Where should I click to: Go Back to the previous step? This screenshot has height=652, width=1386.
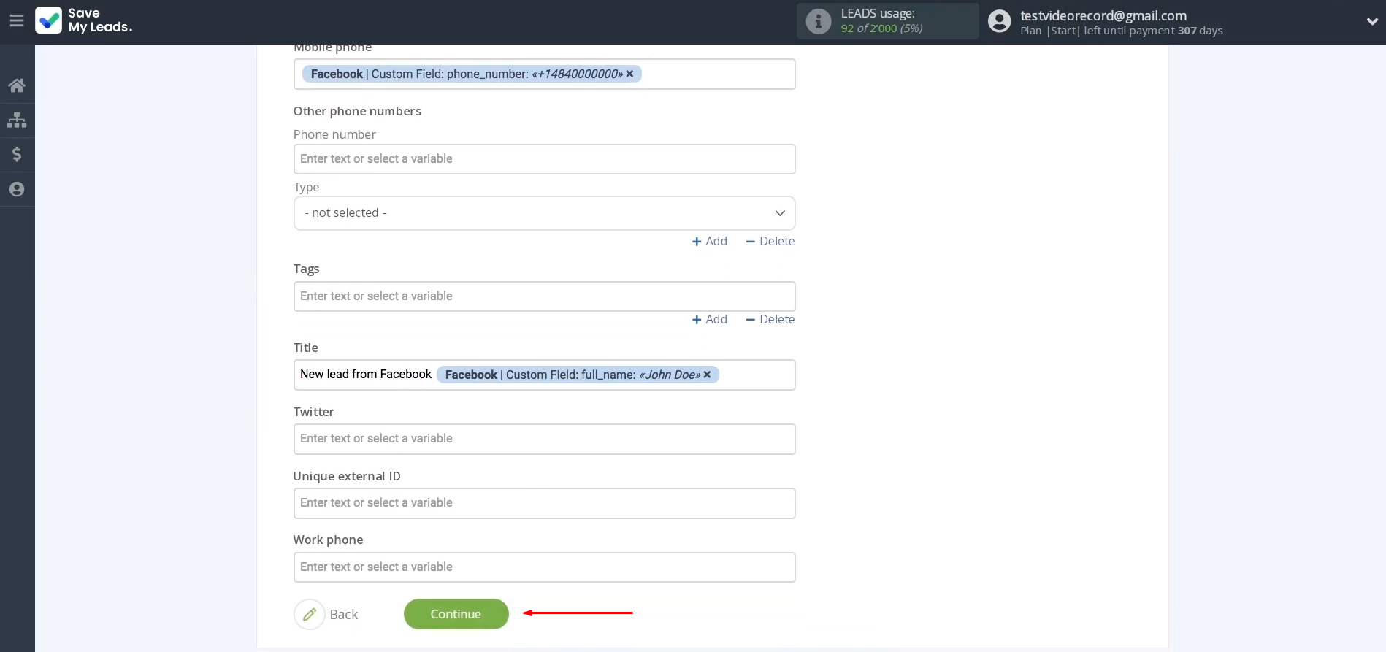click(x=344, y=615)
